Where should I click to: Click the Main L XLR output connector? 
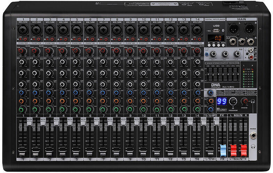click(233, 28)
